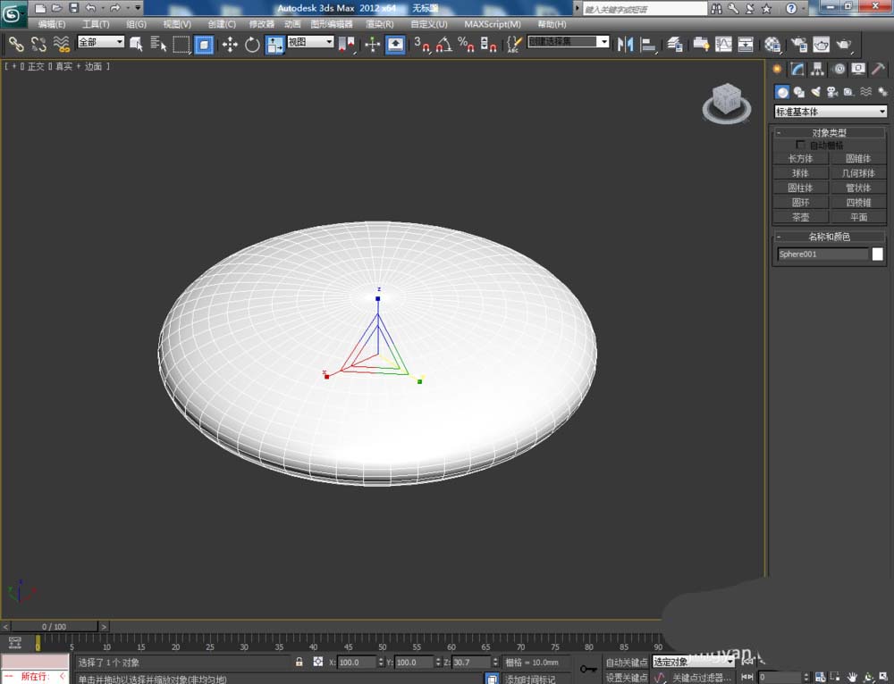Open the Utilities hammer panel
Image resolution: width=894 pixels, height=684 pixels.
coord(879,69)
